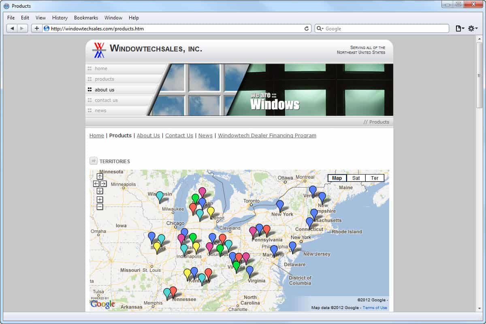486x324 pixels.
Task: Click the yellow marker in Kentucky
Action: (187, 274)
